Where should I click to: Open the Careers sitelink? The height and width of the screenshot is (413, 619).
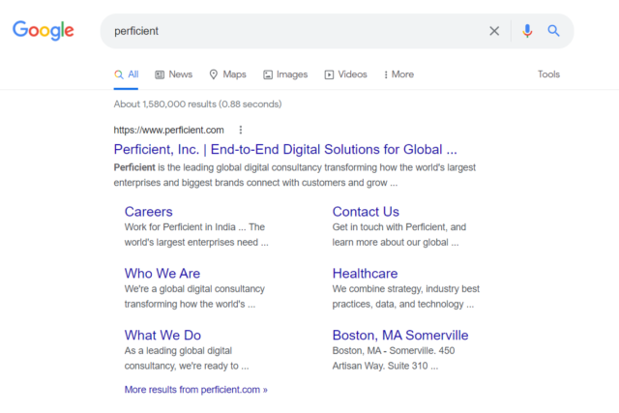(x=148, y=212)
